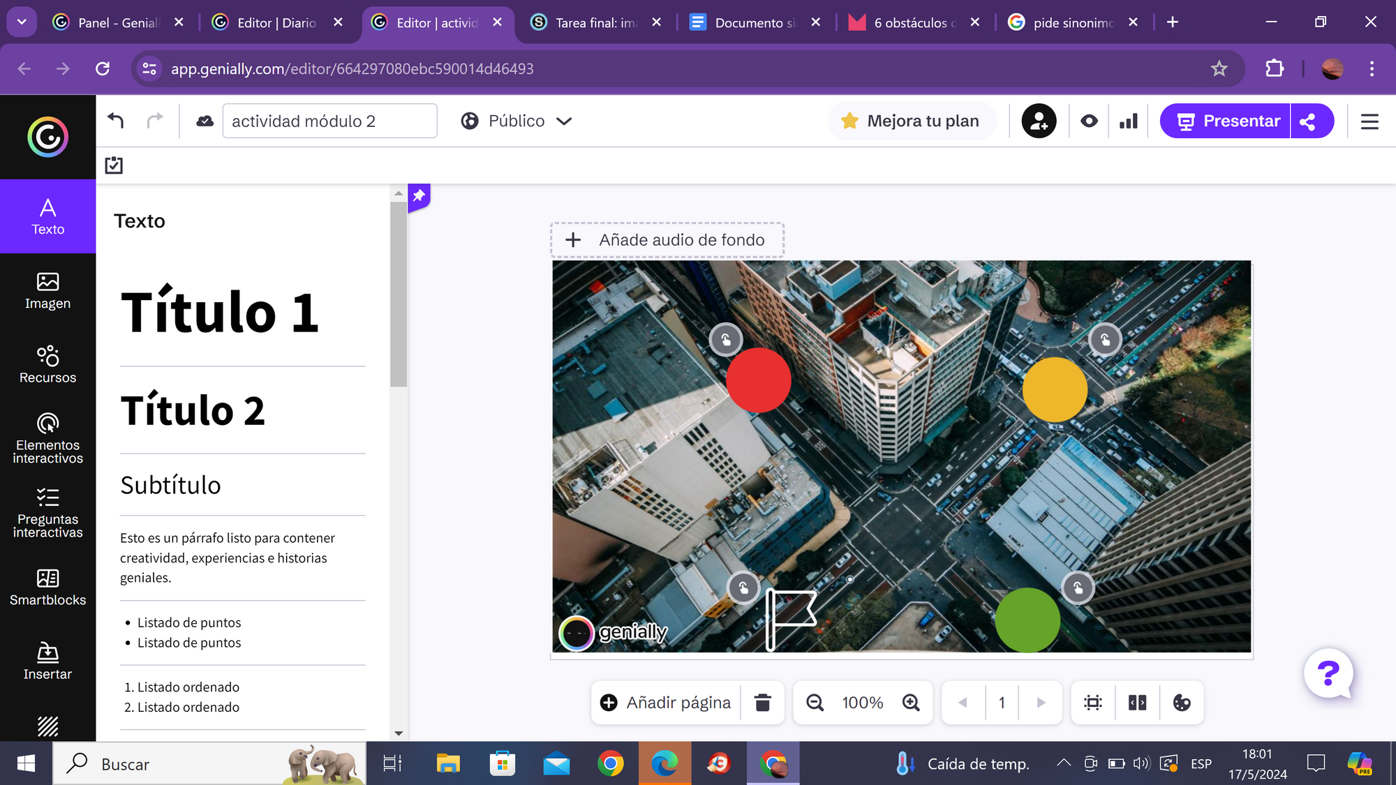The width and height of the screenshot is (1396, 785).
Task: Switch to the Panel - Genially tab
Action: [x=117, y=22]
